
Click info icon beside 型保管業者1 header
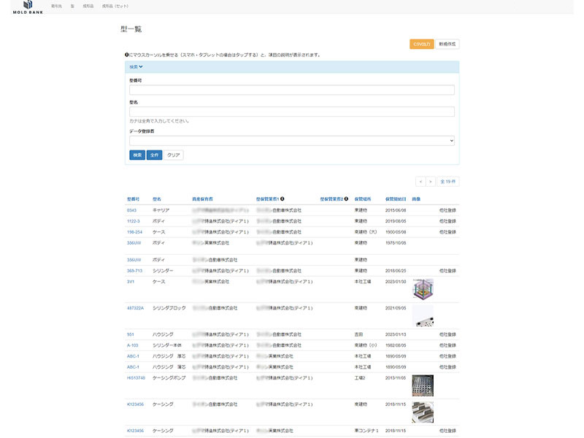[282, 199]
